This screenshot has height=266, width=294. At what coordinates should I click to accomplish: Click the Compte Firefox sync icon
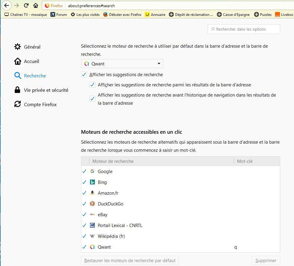[x=18, y=104]
